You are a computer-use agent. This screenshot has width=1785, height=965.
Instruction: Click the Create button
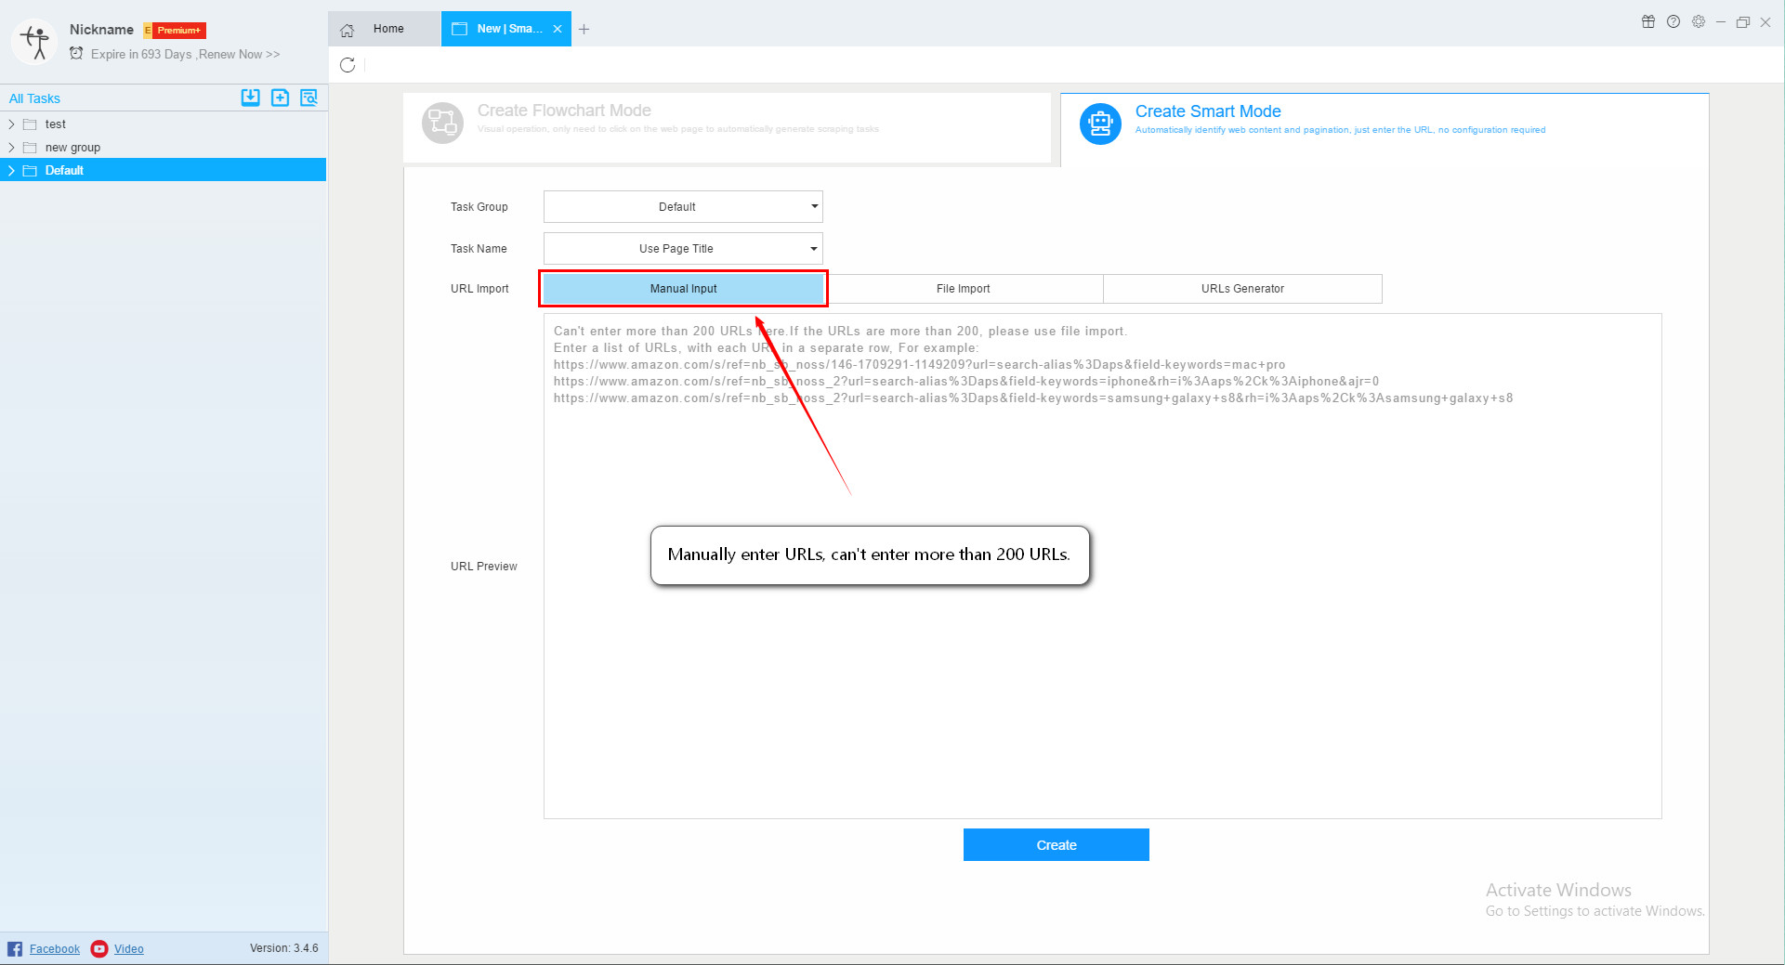coord(1057,845)
